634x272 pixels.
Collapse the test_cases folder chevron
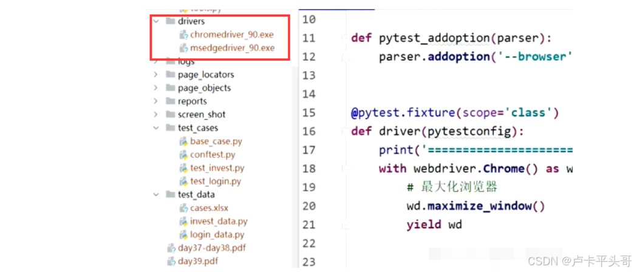tap(156, 127)
